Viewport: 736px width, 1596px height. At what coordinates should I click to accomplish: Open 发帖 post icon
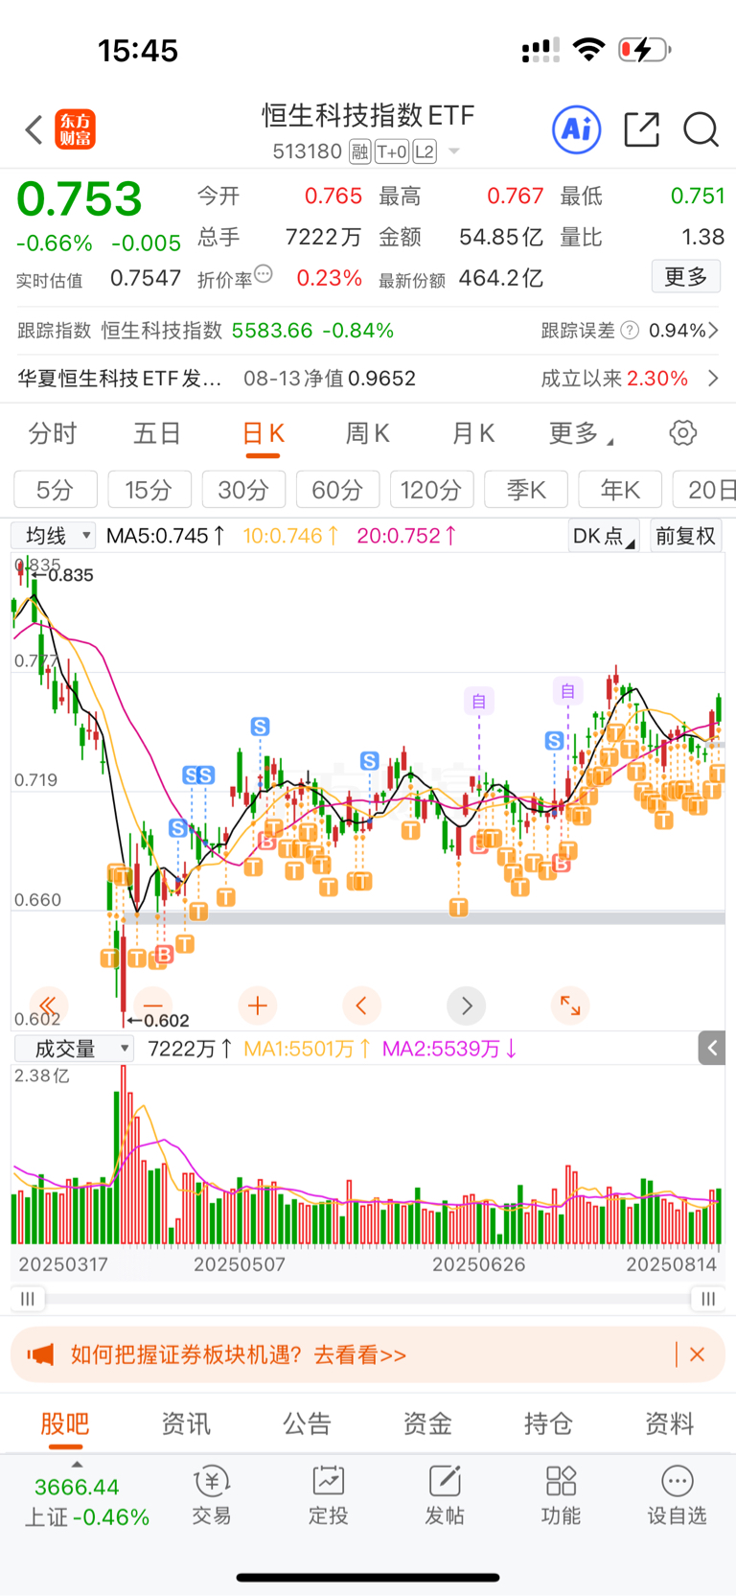coord(445,1495)
